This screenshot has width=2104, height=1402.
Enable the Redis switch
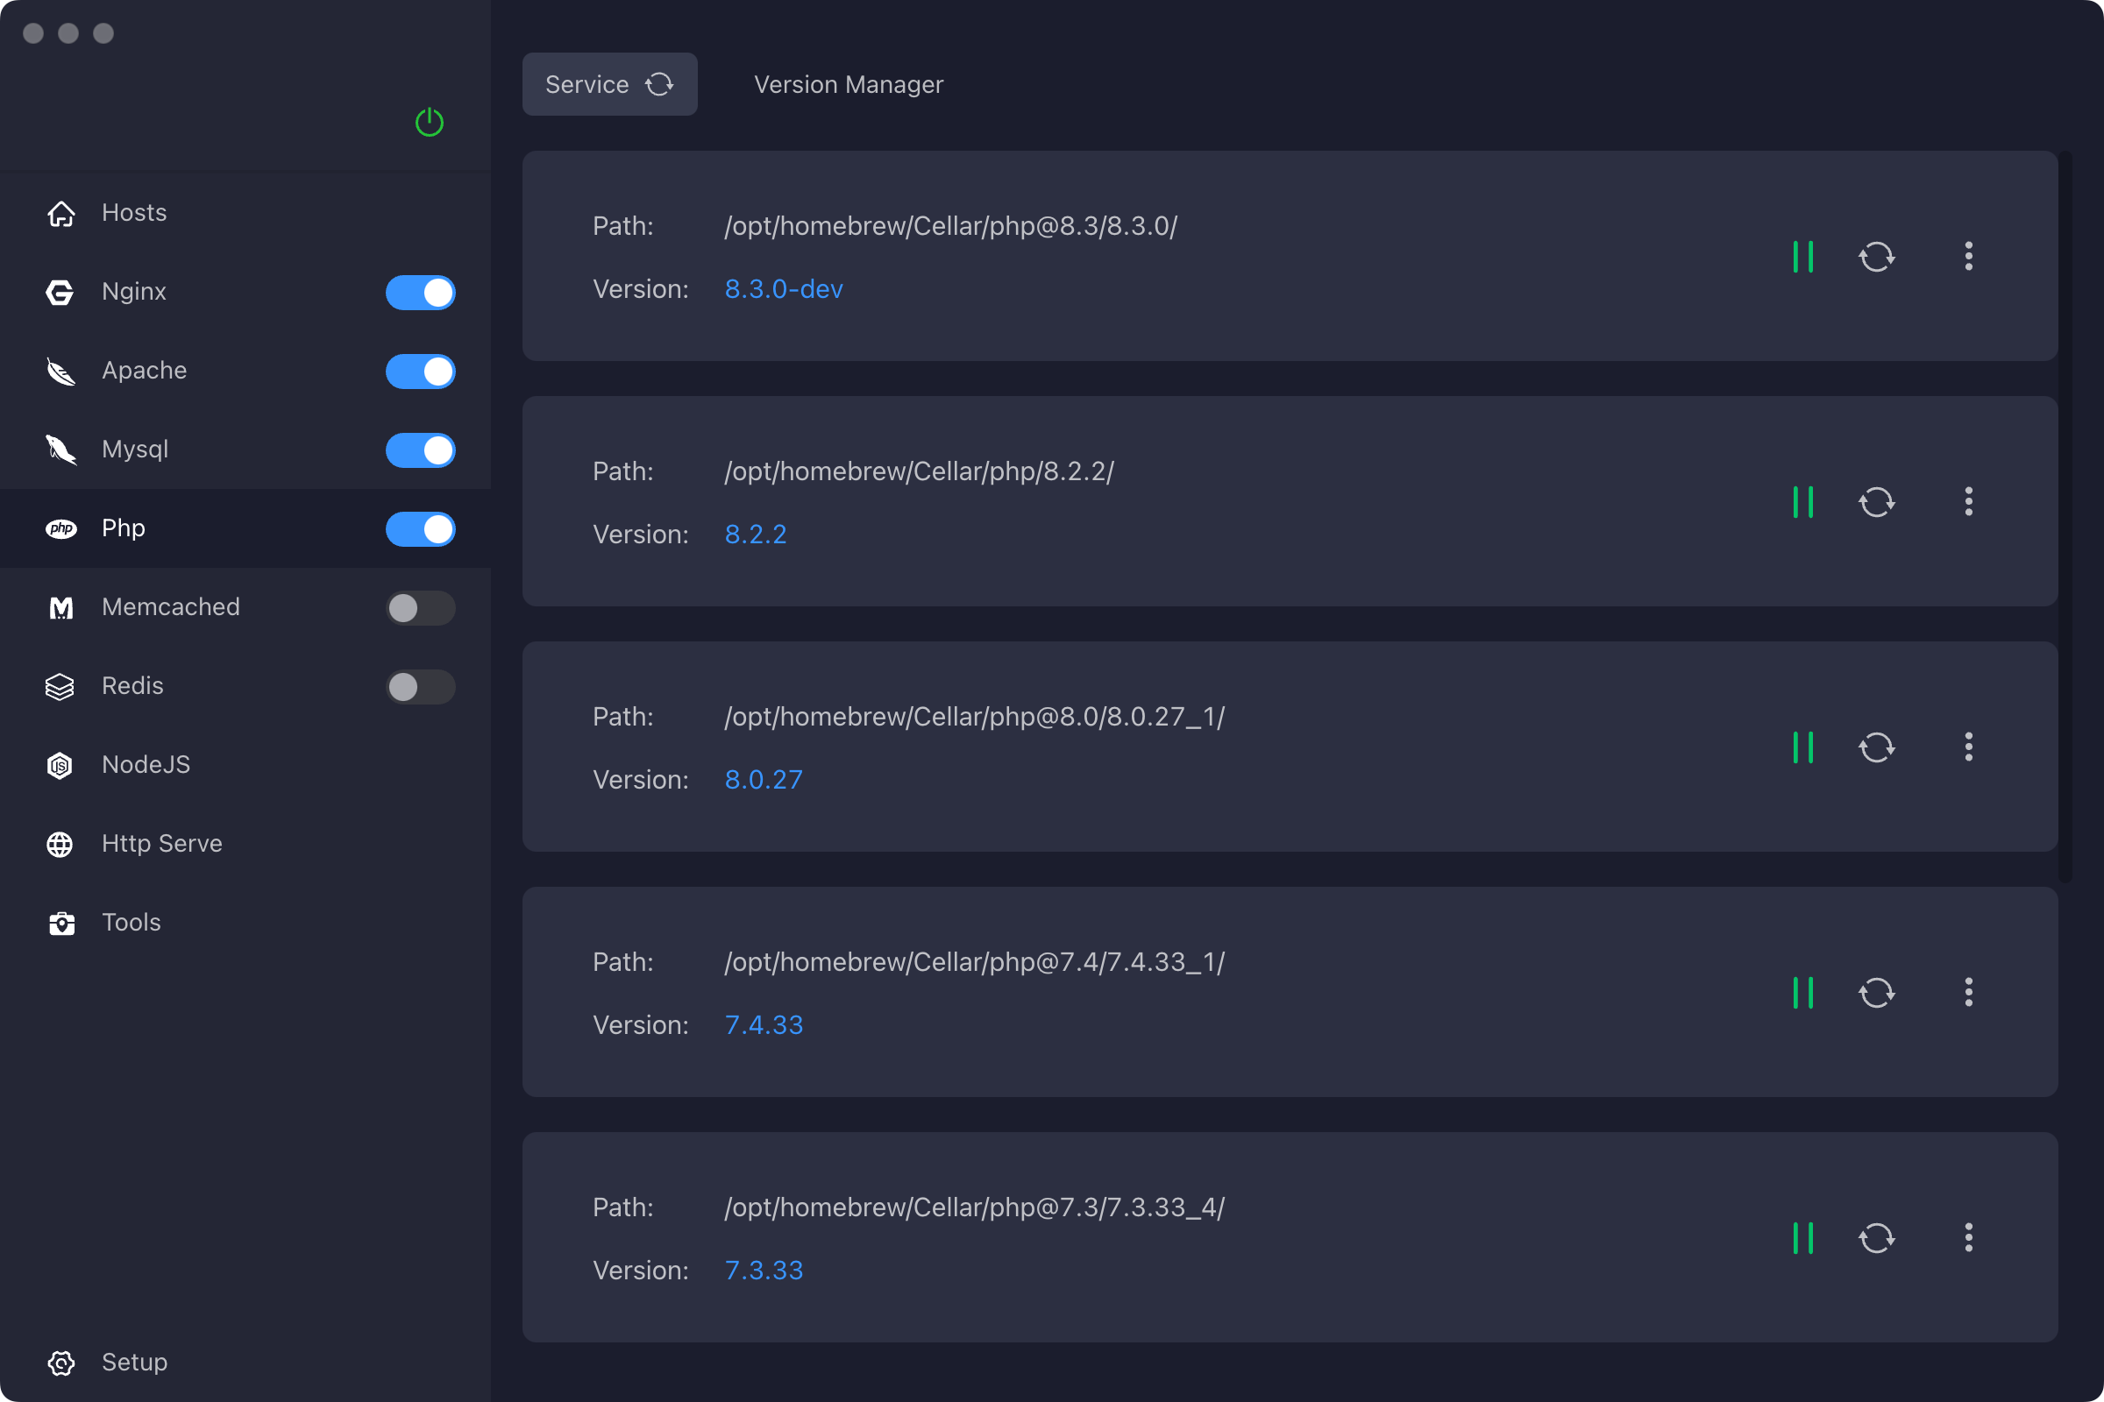421,687
